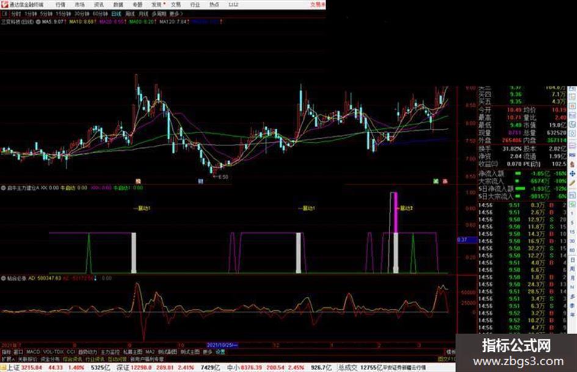Image resolution: width=577 pixels, height=372 pixels.
Task: Switch chart to 30分钟 period
Action: click(x=81, y=14)
